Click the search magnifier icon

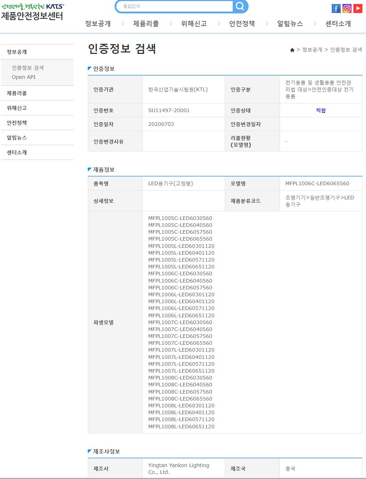pos(240,6)
